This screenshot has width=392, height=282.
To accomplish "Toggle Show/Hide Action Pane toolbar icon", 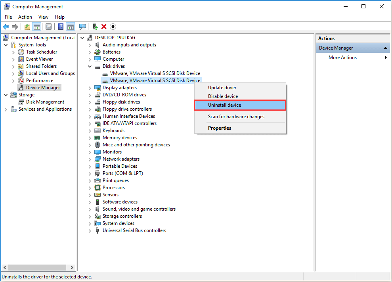I will pos(71,27).
